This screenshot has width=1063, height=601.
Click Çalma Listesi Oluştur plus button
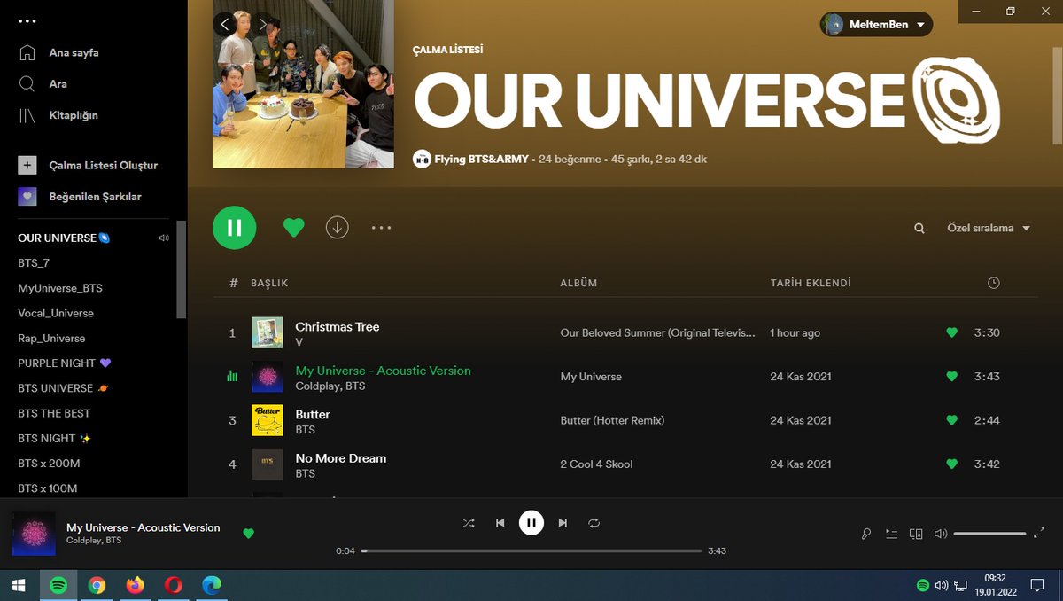point(27,165)
